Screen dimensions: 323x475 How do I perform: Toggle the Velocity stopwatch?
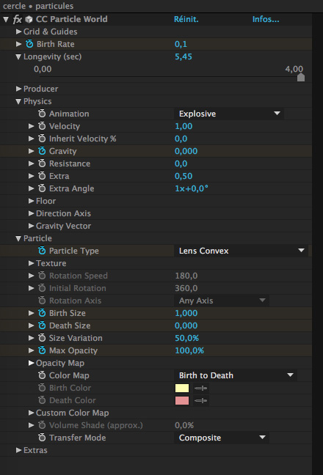coord(42,126)
